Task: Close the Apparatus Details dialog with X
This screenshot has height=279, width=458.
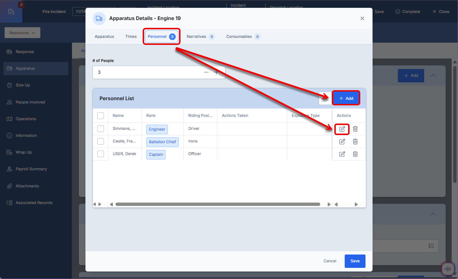Action: tap(362, 19)
